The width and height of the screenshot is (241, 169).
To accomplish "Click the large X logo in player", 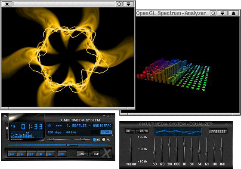I will tap(107, 153).
